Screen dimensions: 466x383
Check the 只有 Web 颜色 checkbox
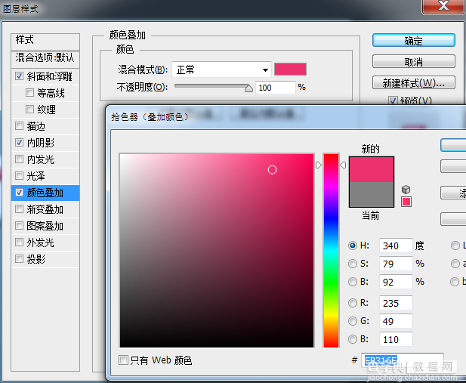(123, 360)
